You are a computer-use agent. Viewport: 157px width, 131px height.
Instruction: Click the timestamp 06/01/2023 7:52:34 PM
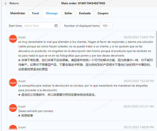pyautogui.click(x=139, y=81)
